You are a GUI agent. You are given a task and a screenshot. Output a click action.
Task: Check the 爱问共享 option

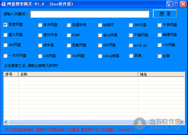(40, 35)
